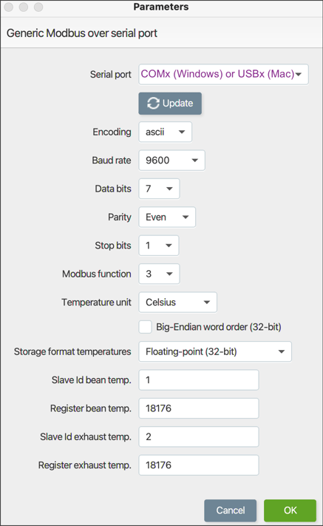Image resolution: width=323 pixels, height=526 pixels.
Task: Close the Parameters window
Action: coord(9,7)
